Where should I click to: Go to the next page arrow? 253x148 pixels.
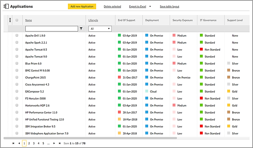pos(54,143)
